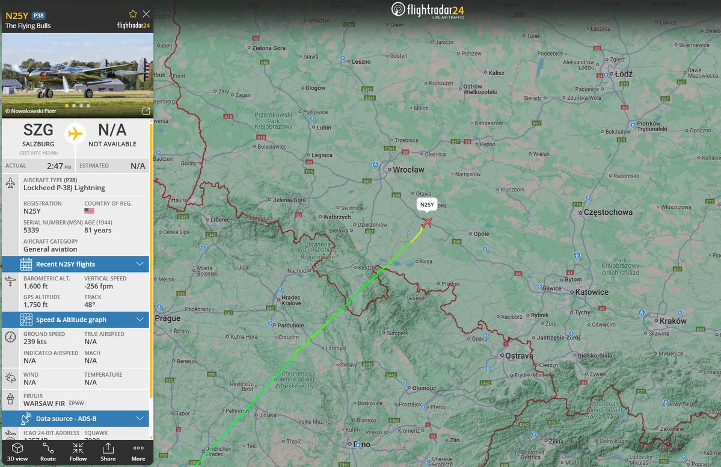Select the second photo carousel dot
Viewport: 721px width, 467px height.
pyautogui.click(x=74, y=106)
